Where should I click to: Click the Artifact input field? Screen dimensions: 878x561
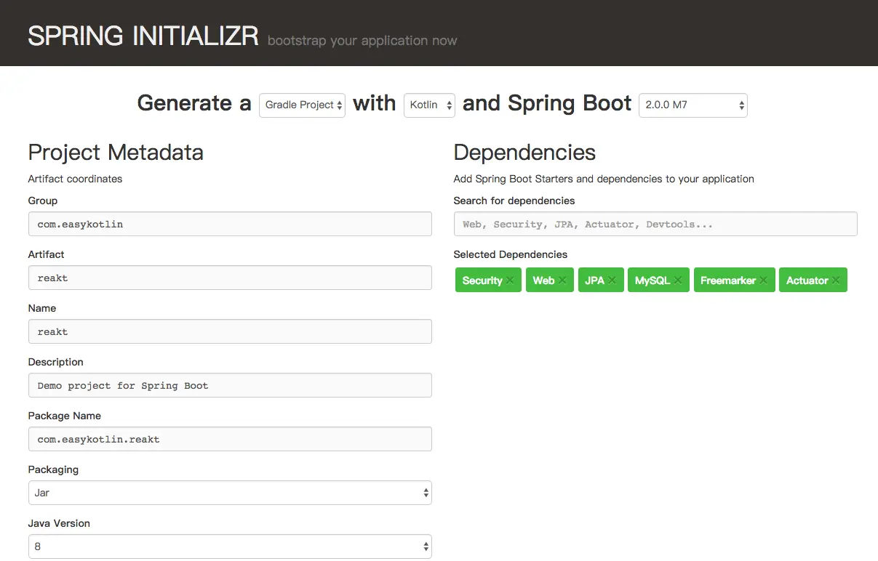coord(230,278)
